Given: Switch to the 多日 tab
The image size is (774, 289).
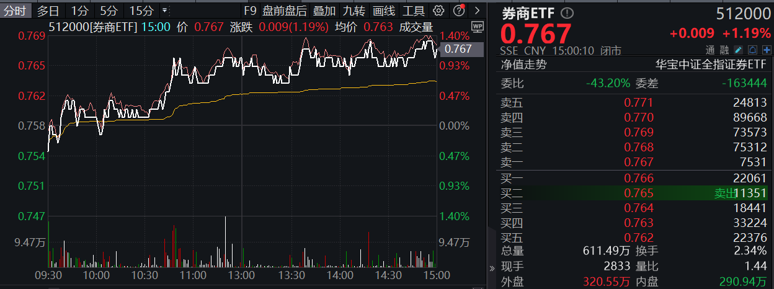Looking at the screenshot, I should click(48, 11).
